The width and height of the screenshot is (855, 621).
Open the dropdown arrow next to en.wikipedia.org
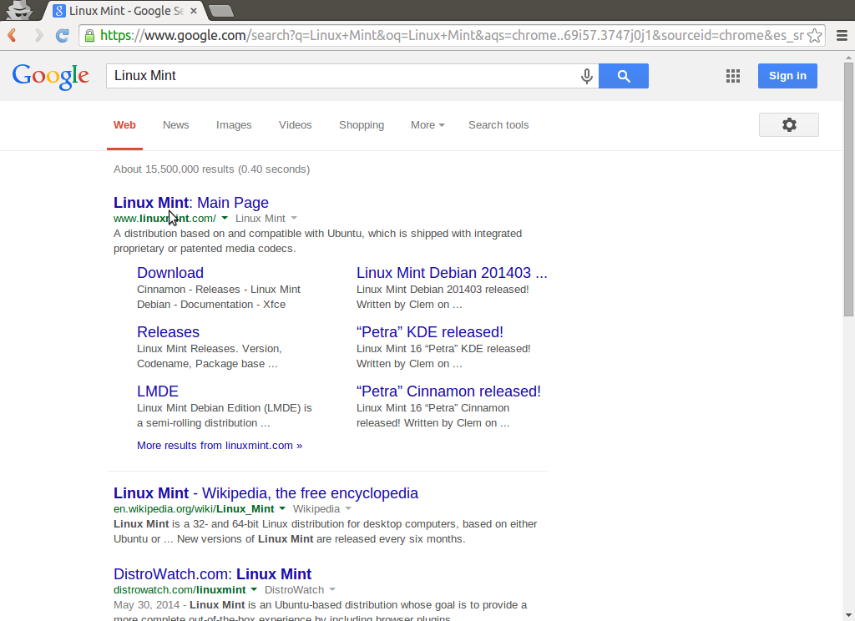click(282, 508)
